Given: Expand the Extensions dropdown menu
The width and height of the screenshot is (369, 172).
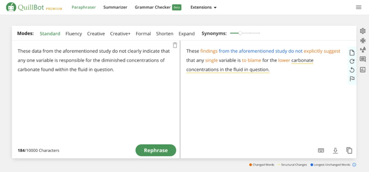Looking at the screenshot, I should [203, 7].
